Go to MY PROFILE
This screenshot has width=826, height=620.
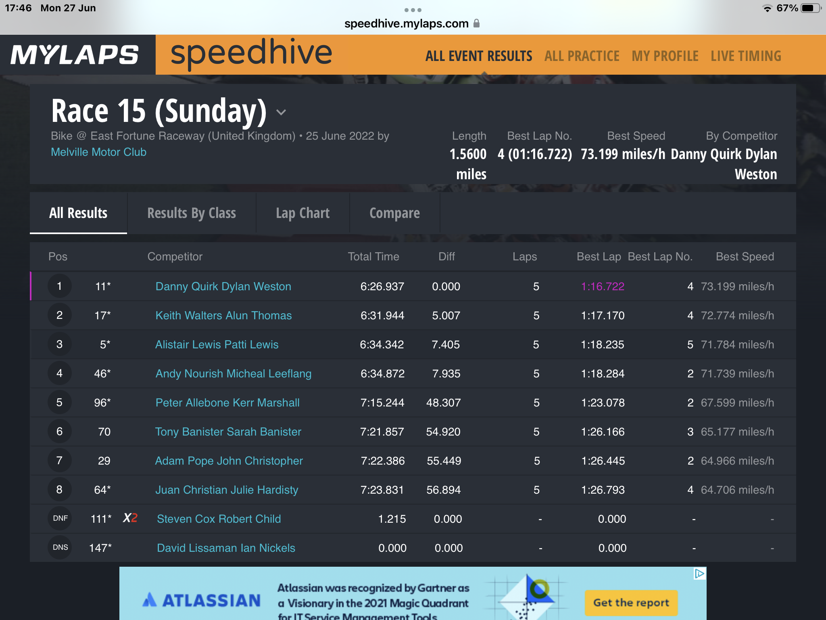[665, 56]
